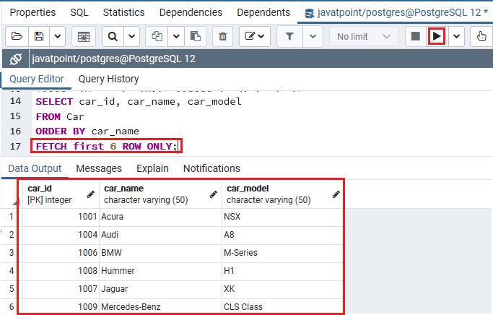This screenshot has width=493, height=315.
Task: Click the A8 model cell
Action: click(282, 235)
